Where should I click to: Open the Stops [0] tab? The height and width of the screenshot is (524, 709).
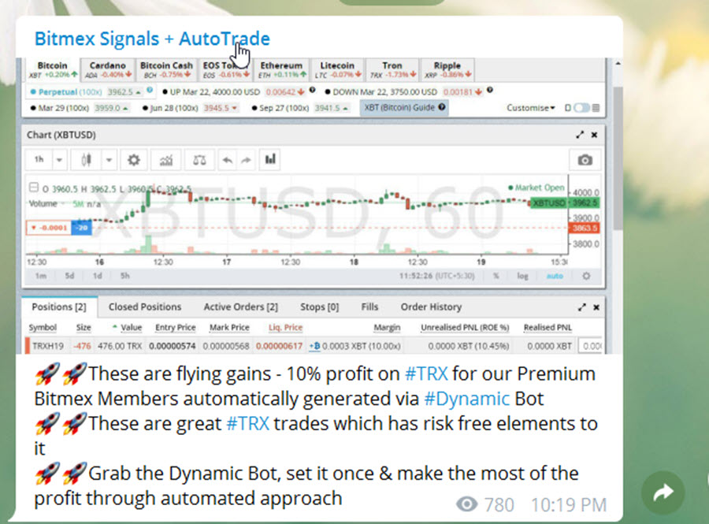coord(319,307)
